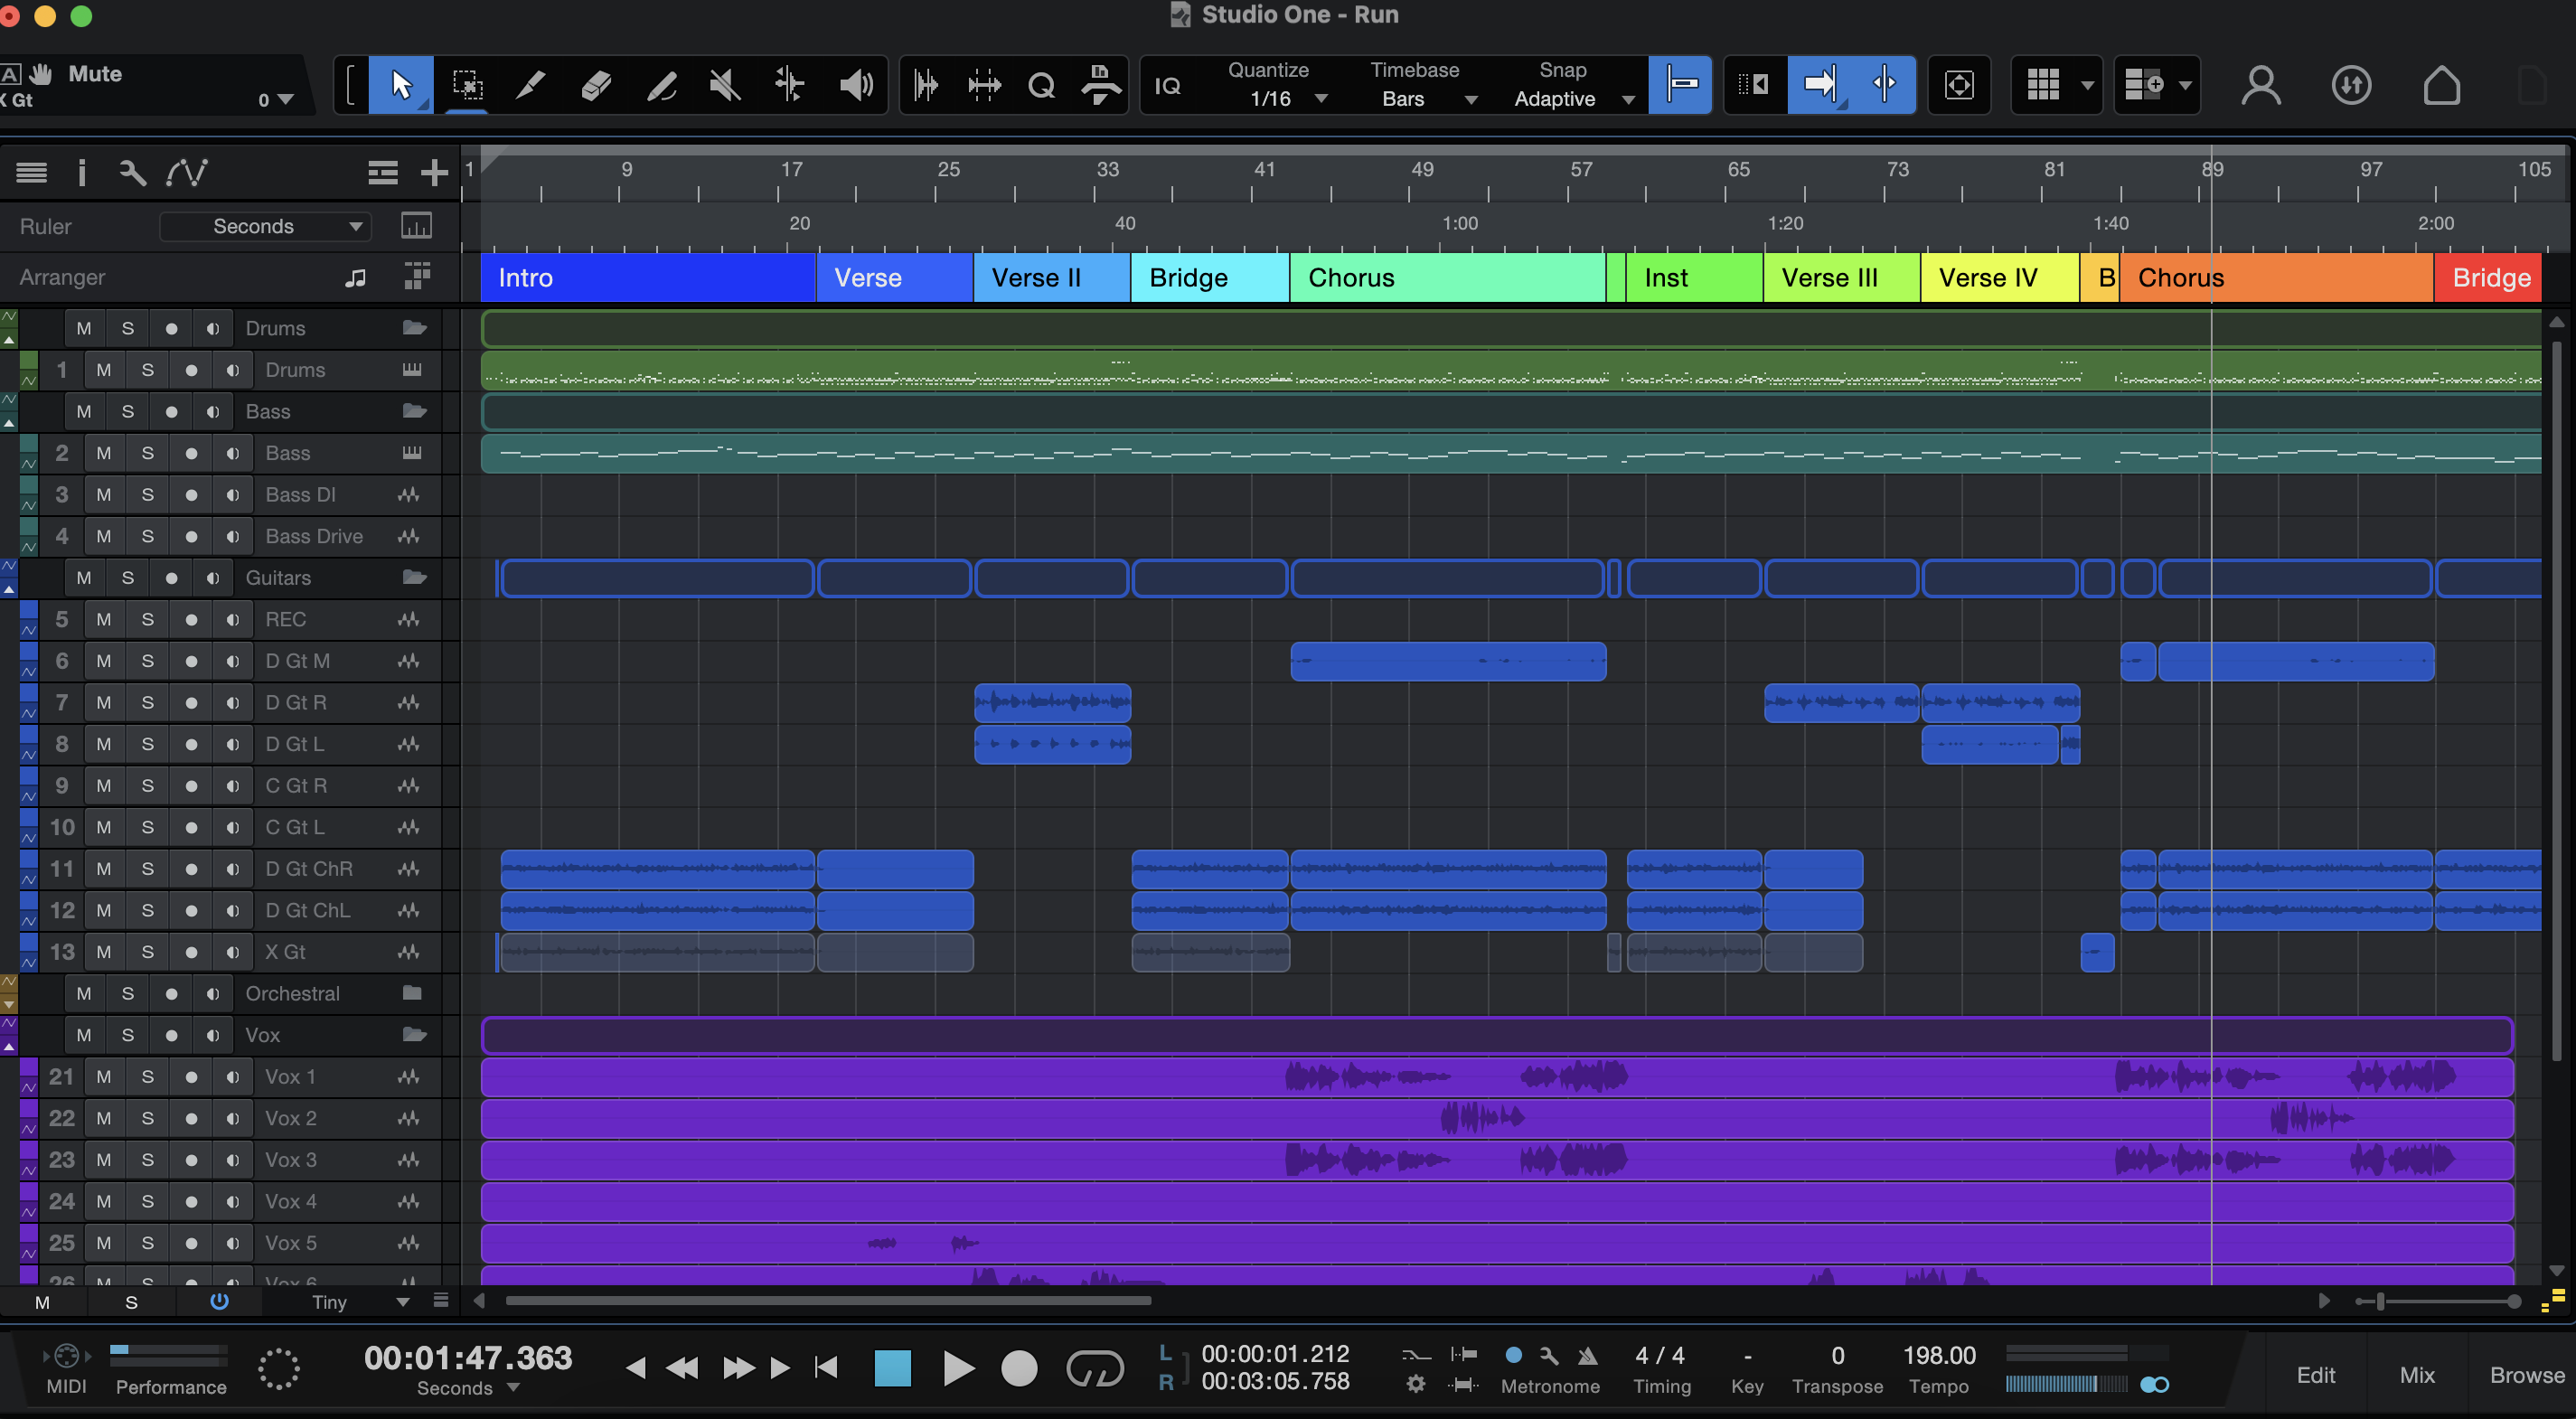Open the global track visibility icon
This screenshot has width=2576, height=1419.
[x=382, y=173]
